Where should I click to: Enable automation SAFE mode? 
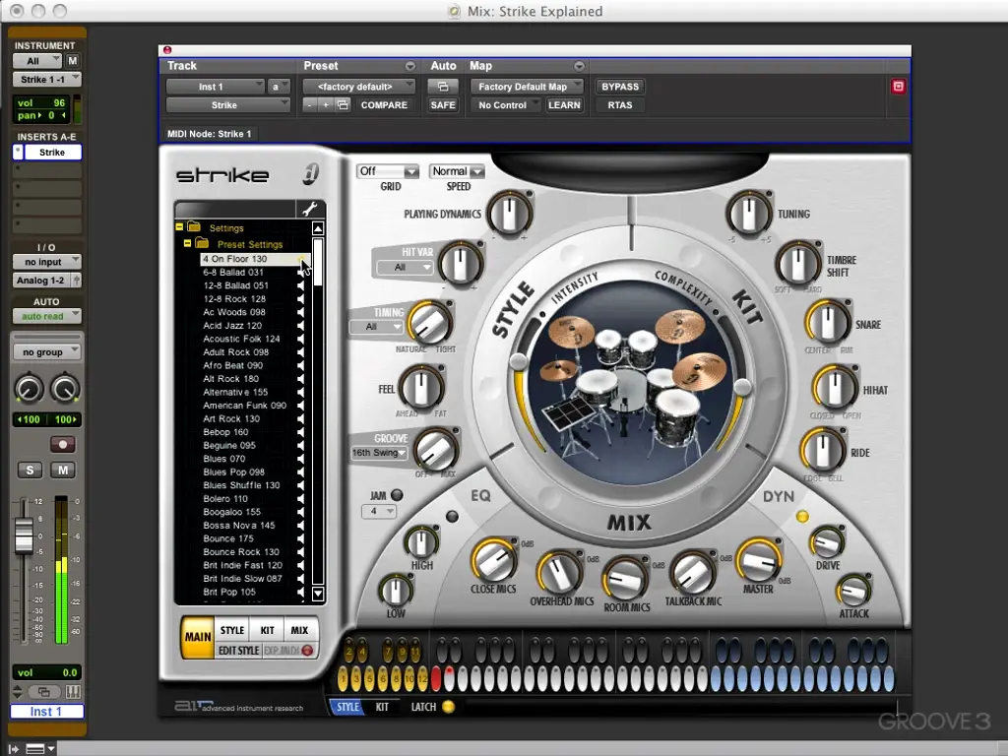pos(443,104)
